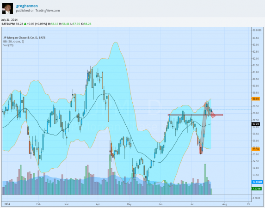Click the BATS:JPM ticker symbol
265x208 pixels.
[x=8, y=24]
